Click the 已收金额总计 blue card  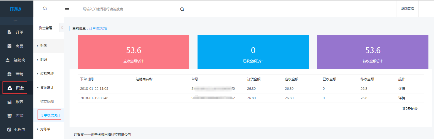(253, 52)
